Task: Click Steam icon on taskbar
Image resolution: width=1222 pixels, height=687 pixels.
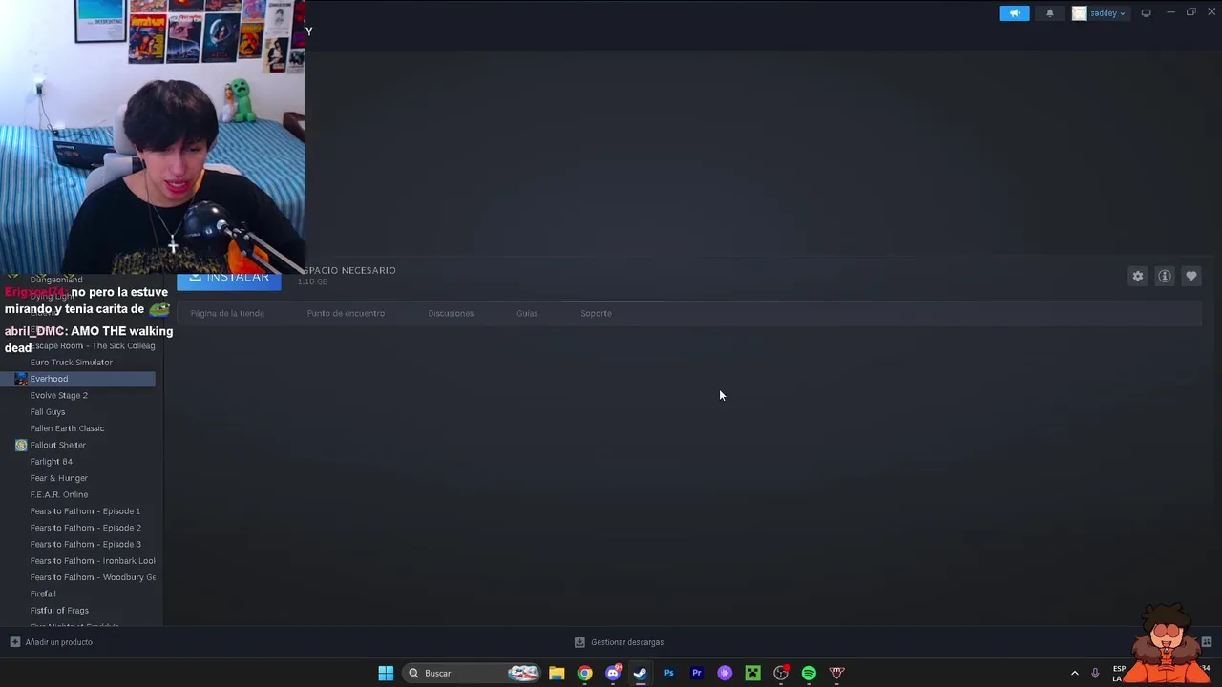Action: tap(641, 673)
